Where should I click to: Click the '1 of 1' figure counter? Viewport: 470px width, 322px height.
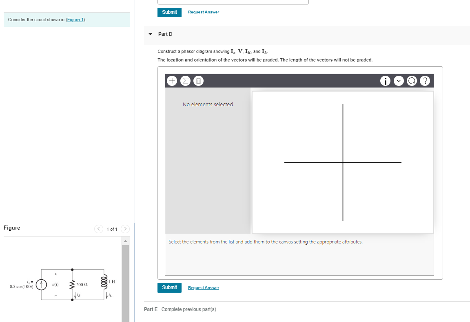coord(112,229)
